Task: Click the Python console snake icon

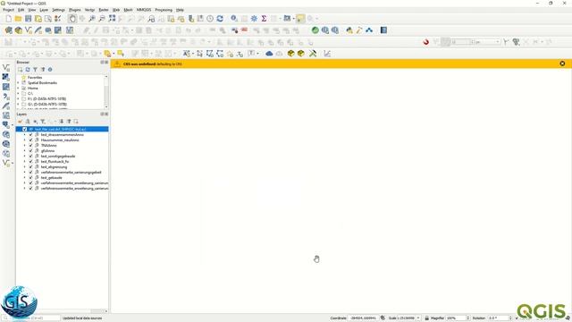Action: (349, 30)
